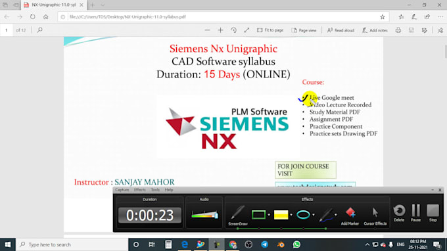The image size is (447, 251).
Task: Pause the screen recording
Action: (x=415, y=213)
